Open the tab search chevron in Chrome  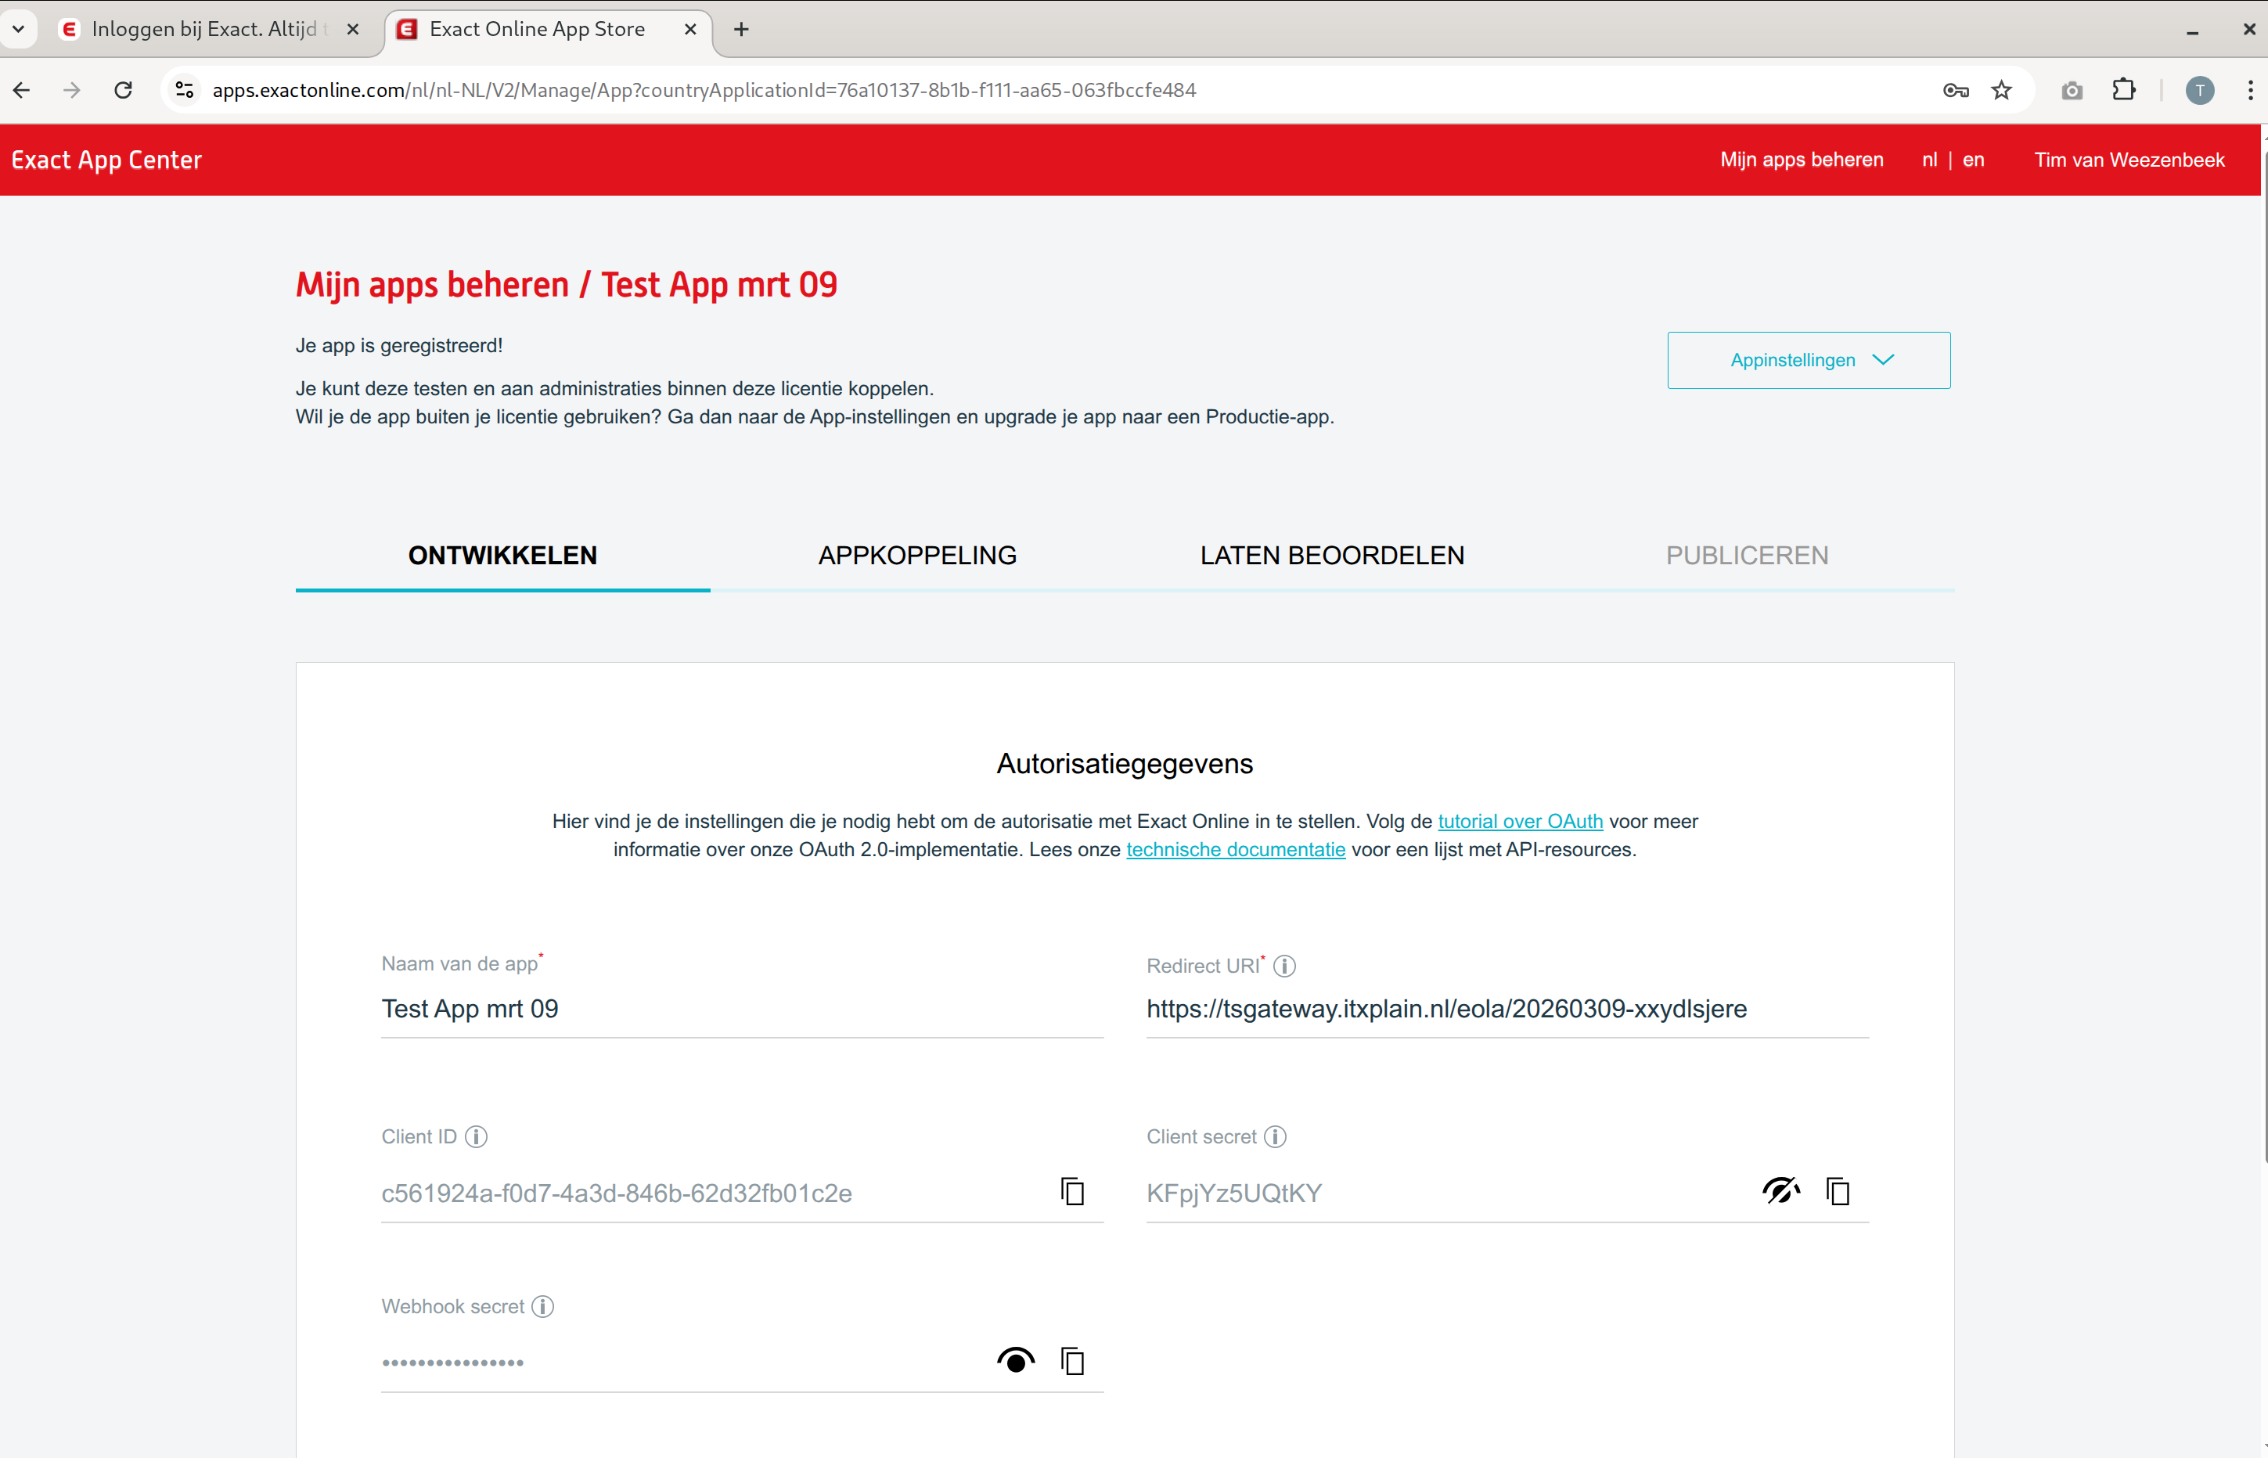tap(18, 30)
